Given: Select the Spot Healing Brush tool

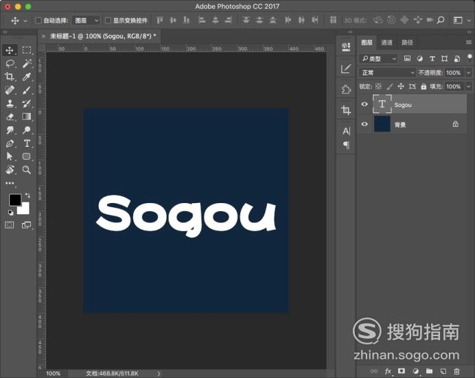Looking at the screenshot, I should click(x=10, y=90).
